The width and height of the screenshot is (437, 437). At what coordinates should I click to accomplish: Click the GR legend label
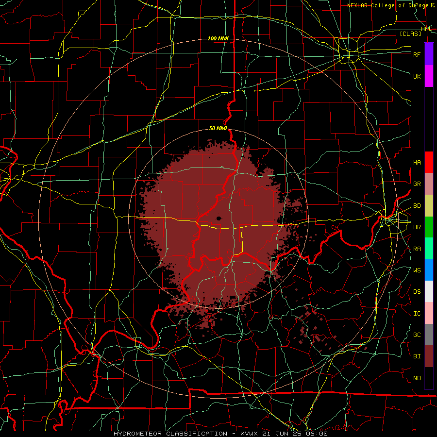[417, 184]
